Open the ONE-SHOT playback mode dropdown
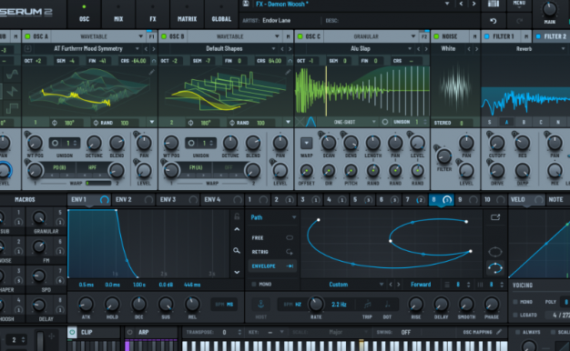The width and height of the screenshot is (570, 351). [348, 123]
